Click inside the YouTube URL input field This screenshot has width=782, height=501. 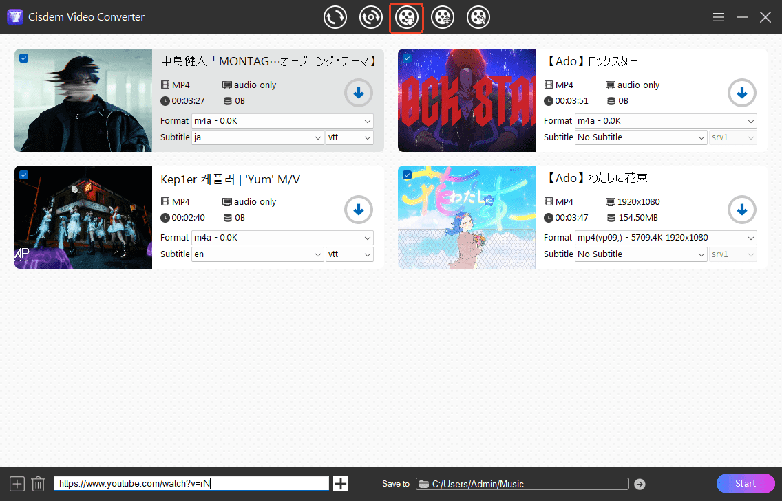coord(191,483)
